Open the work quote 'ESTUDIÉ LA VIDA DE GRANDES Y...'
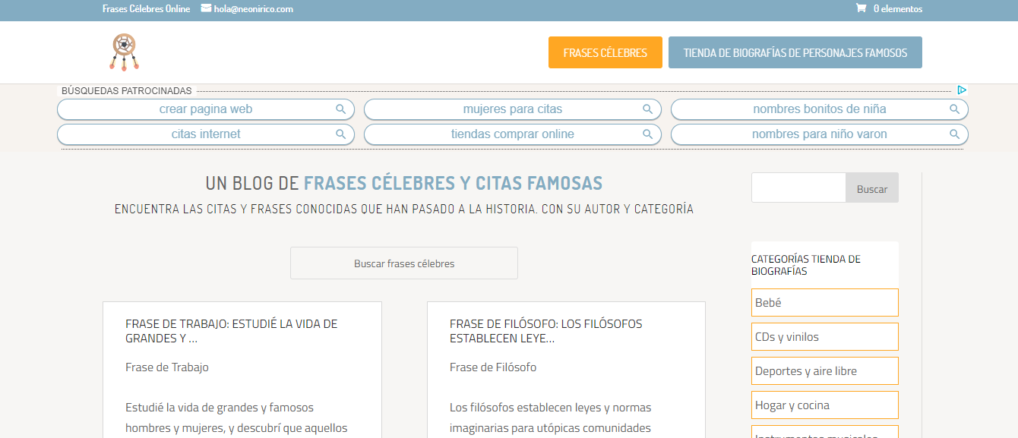This screenshot has width=1018, height=438. 231,331
